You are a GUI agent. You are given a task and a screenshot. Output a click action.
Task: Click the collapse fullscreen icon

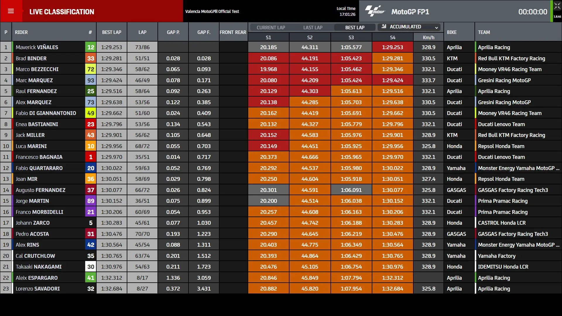[557, 6]
